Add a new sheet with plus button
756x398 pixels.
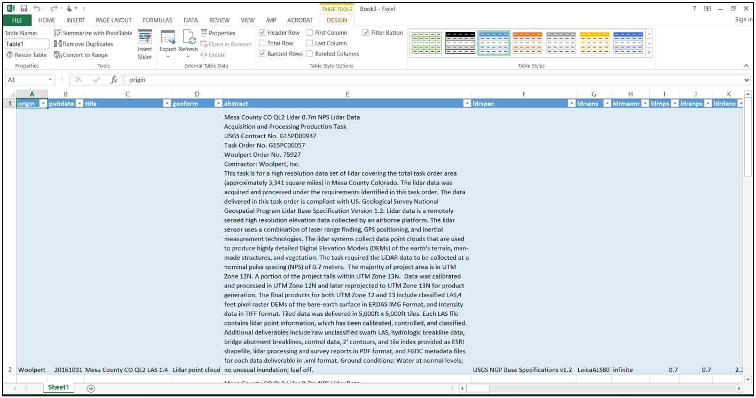tap(91, 388)
